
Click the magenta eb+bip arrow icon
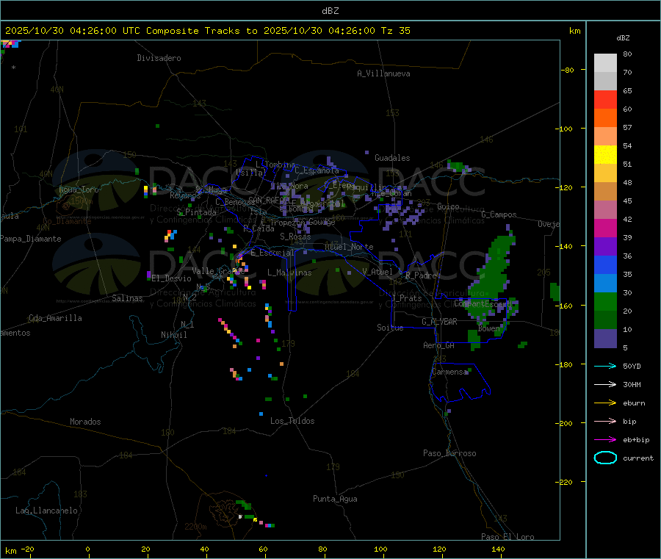[x=605, y=440]
